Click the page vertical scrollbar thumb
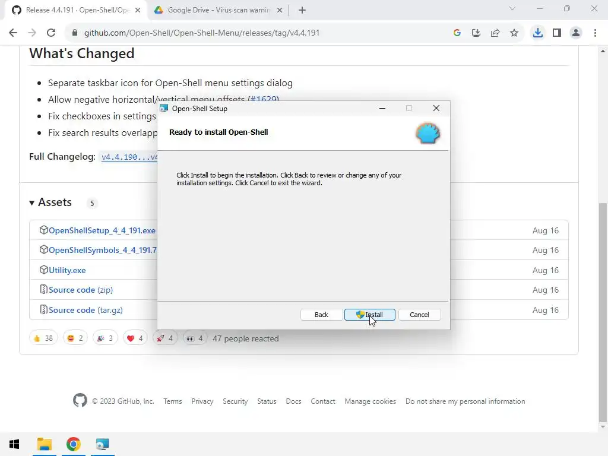The image size is (608, 456). 603,312
